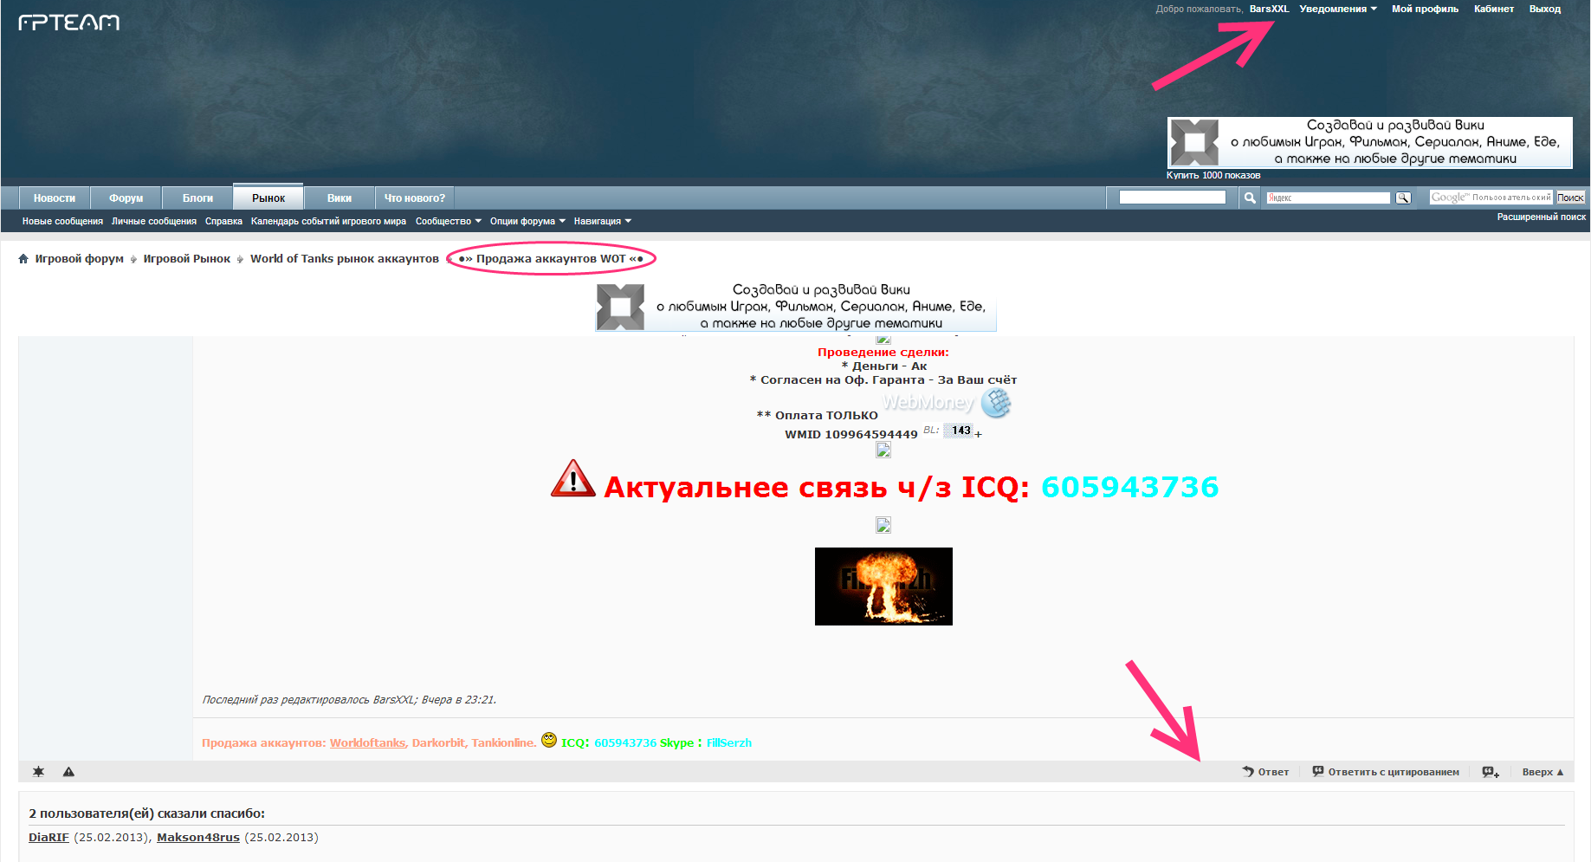Screen dimensions: 1591x862
Task: Click the red warning triangle before ICQ text
Action: (x=573, y=479)
